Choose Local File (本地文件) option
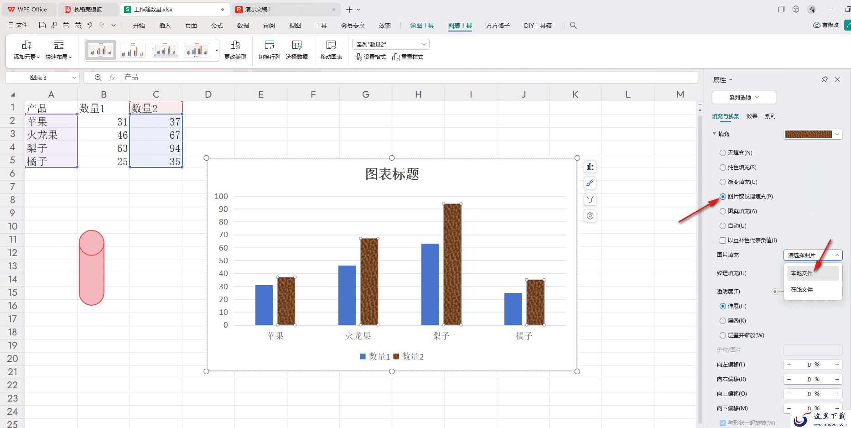Image resolution: width=851 pixels, height=428 pixels. point(813,273)
